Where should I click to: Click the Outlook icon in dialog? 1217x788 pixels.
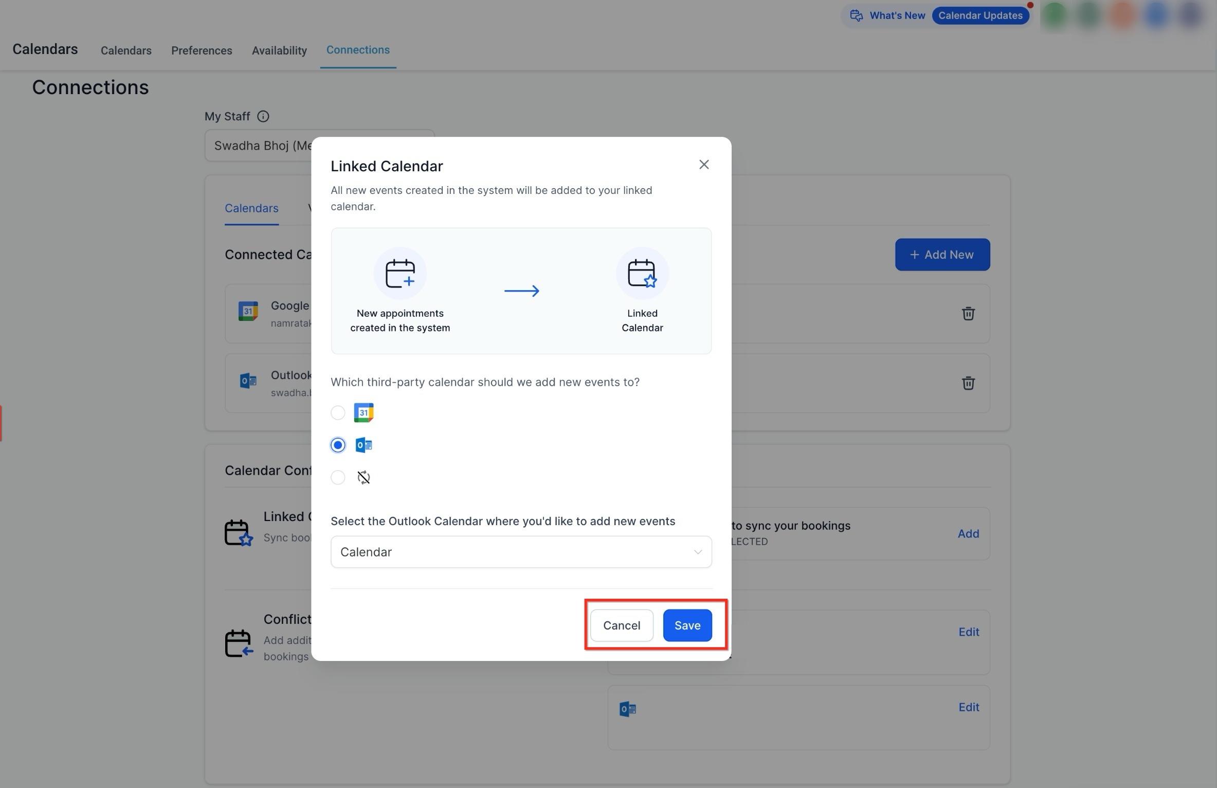(x=364, y=445)
